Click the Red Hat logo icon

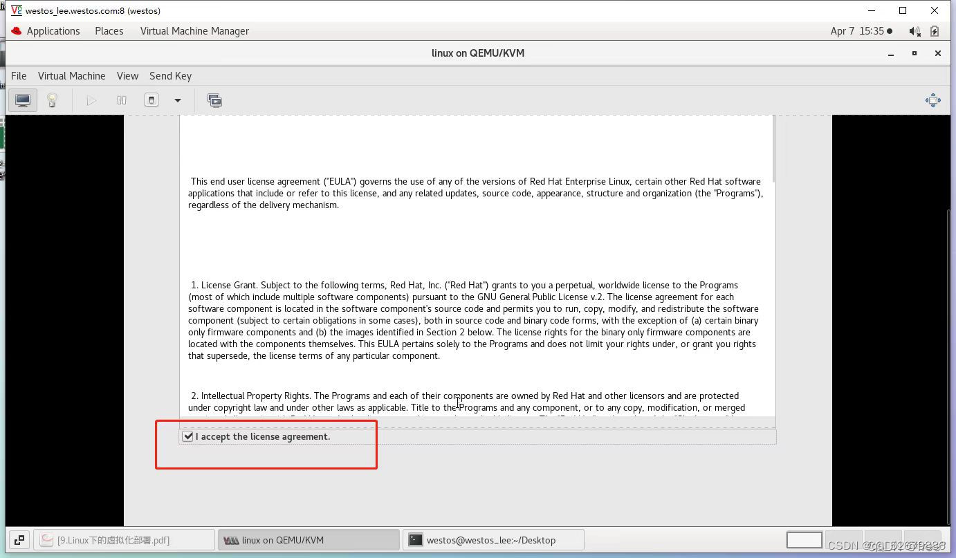(x=16, y=31)
